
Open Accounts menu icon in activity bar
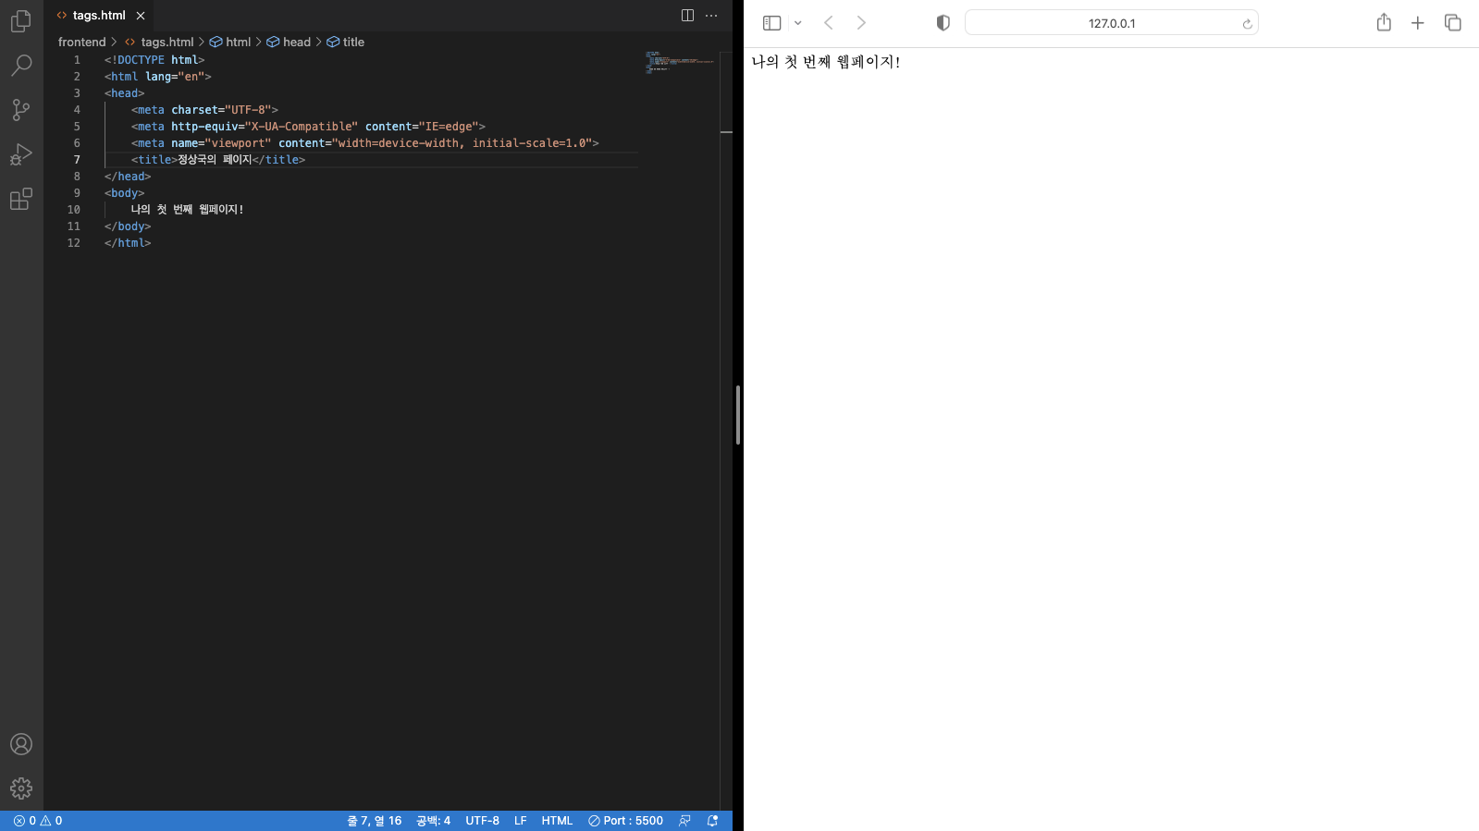(21, 744)
